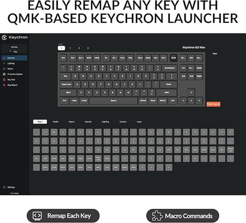The height and width of the screenshot is (223, 246).
Task: Select the left Shift key on keyboard
Action: 68,93
